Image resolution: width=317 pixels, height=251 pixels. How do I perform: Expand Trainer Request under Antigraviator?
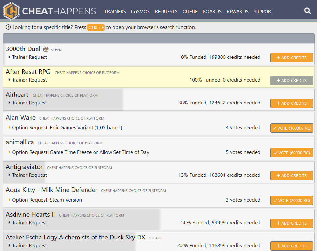point(28,175)
